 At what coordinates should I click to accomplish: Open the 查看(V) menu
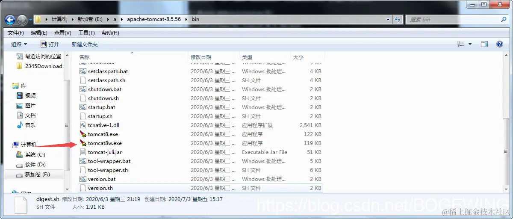pyautogui.click(x=63, y=33)
